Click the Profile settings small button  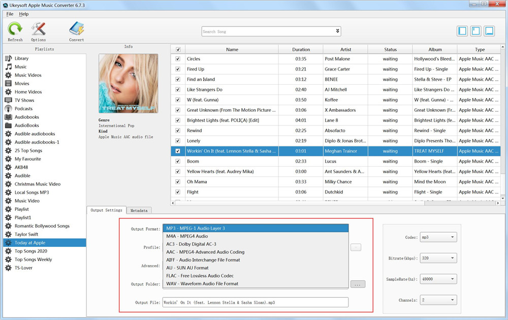[x=356, y=247]
